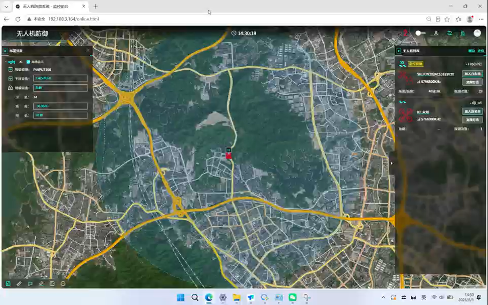Open the Edge browser from the taskbar
This screenshot has width=488, height=305.
point(209,297)
